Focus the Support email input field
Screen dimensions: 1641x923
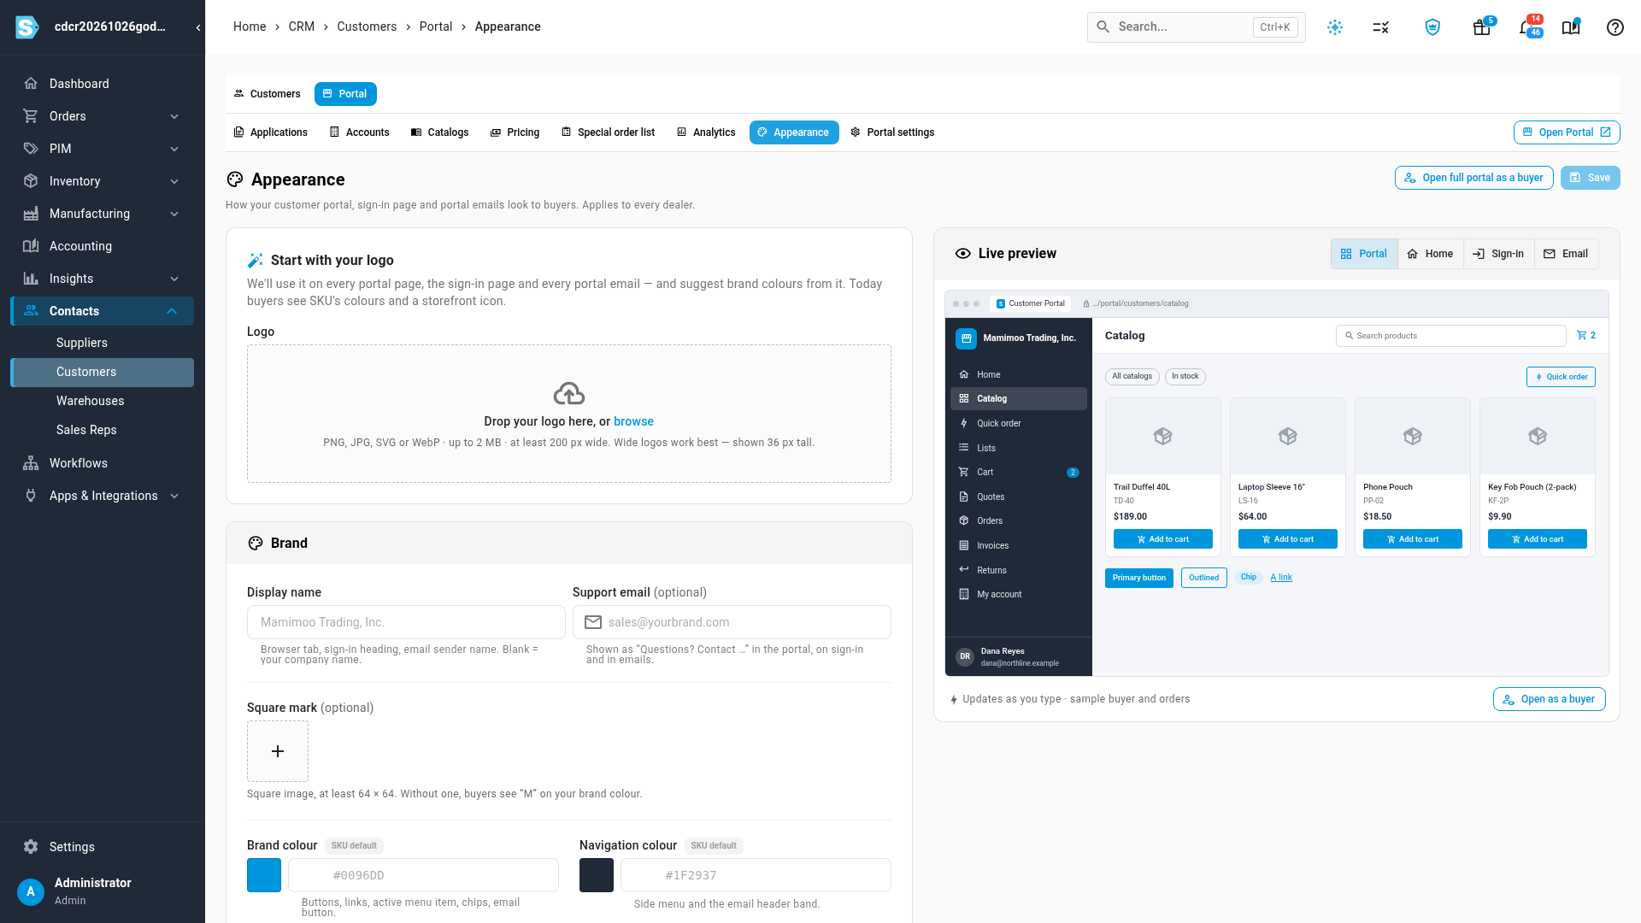pos(732,622)
